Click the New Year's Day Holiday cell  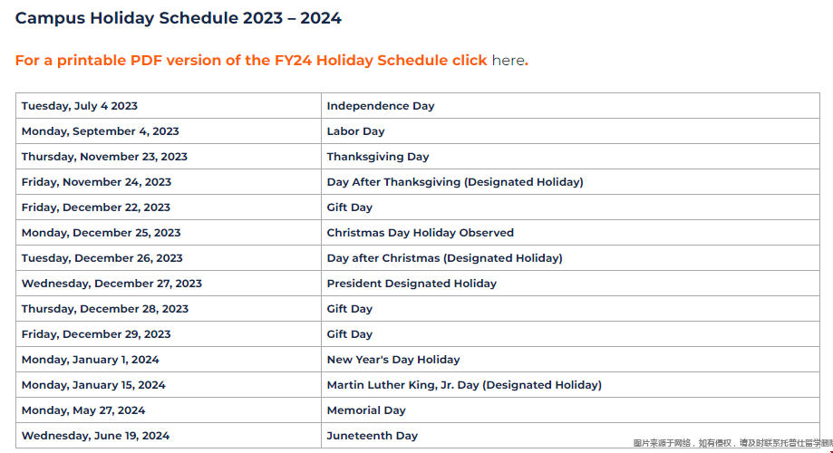(393, 360)
